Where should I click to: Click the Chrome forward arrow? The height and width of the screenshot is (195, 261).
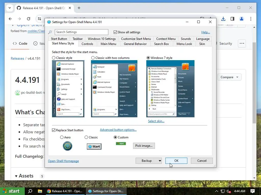point(19,19)
